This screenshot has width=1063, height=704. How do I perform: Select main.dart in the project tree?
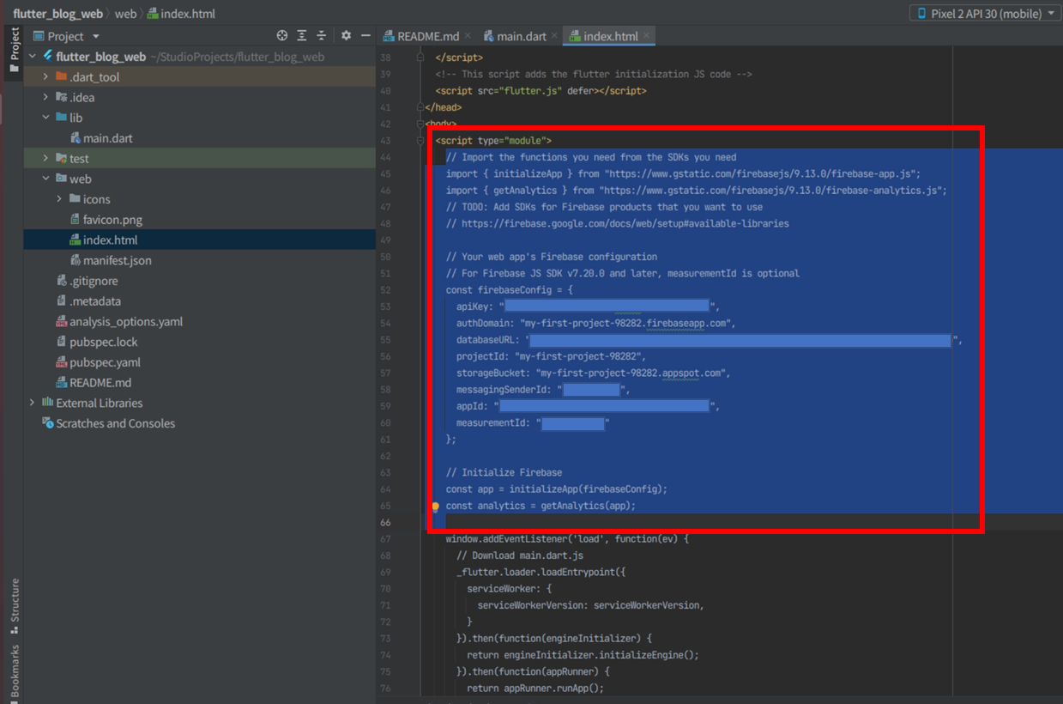pos(107,138)
